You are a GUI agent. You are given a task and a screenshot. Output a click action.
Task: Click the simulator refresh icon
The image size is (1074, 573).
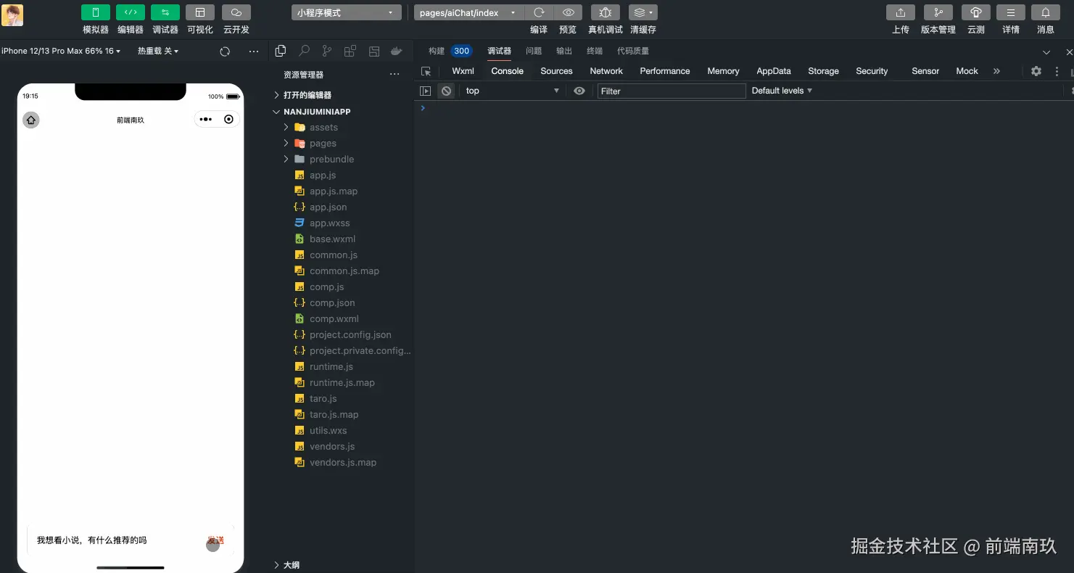click(x=225, y=51)
